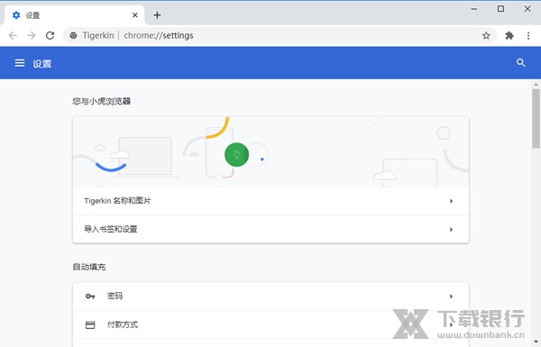Bookmark this page with the star icon

pos(486,35)
